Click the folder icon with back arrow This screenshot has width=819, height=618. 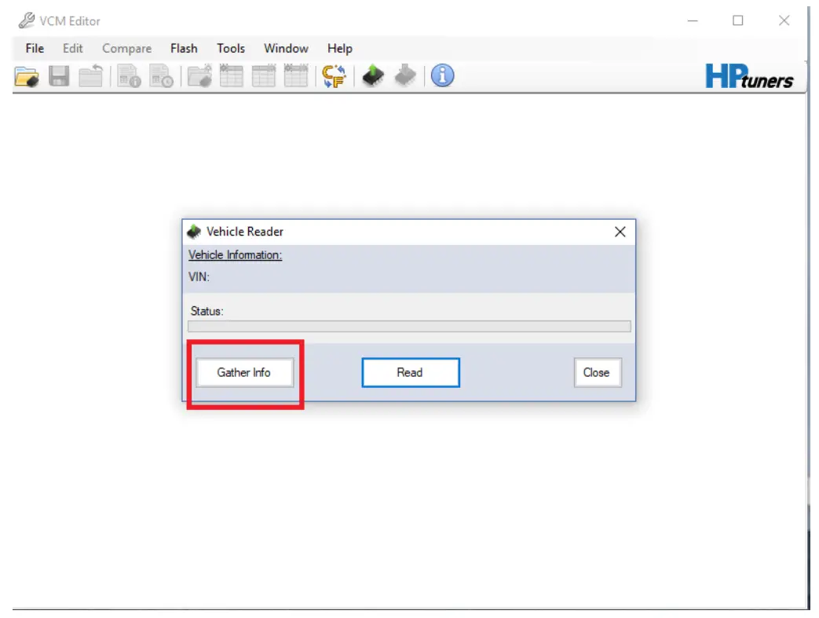click(91, 75)
